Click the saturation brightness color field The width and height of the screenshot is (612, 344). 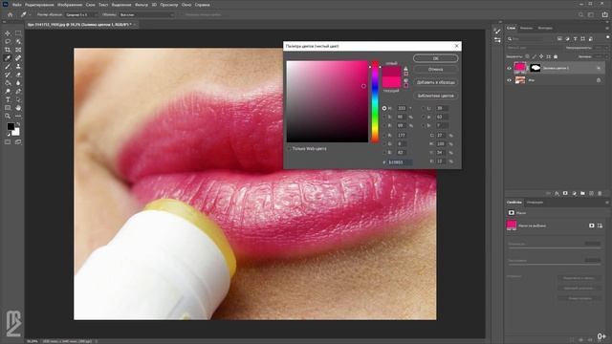(327, 101)
